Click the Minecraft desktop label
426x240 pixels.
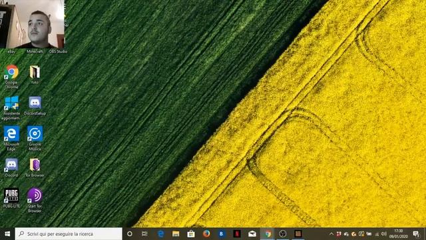35,51
